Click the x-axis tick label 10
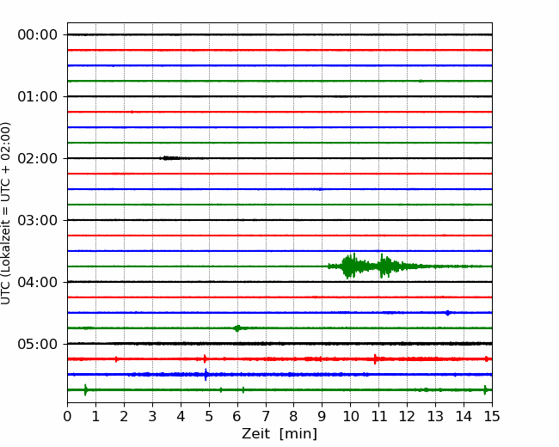Screen dimensions: 559x447 (350, 416)
